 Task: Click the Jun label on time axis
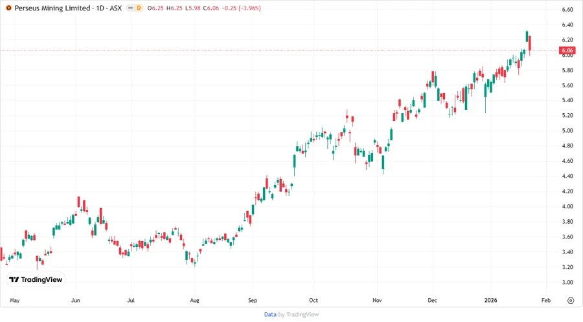pos(76,301)
